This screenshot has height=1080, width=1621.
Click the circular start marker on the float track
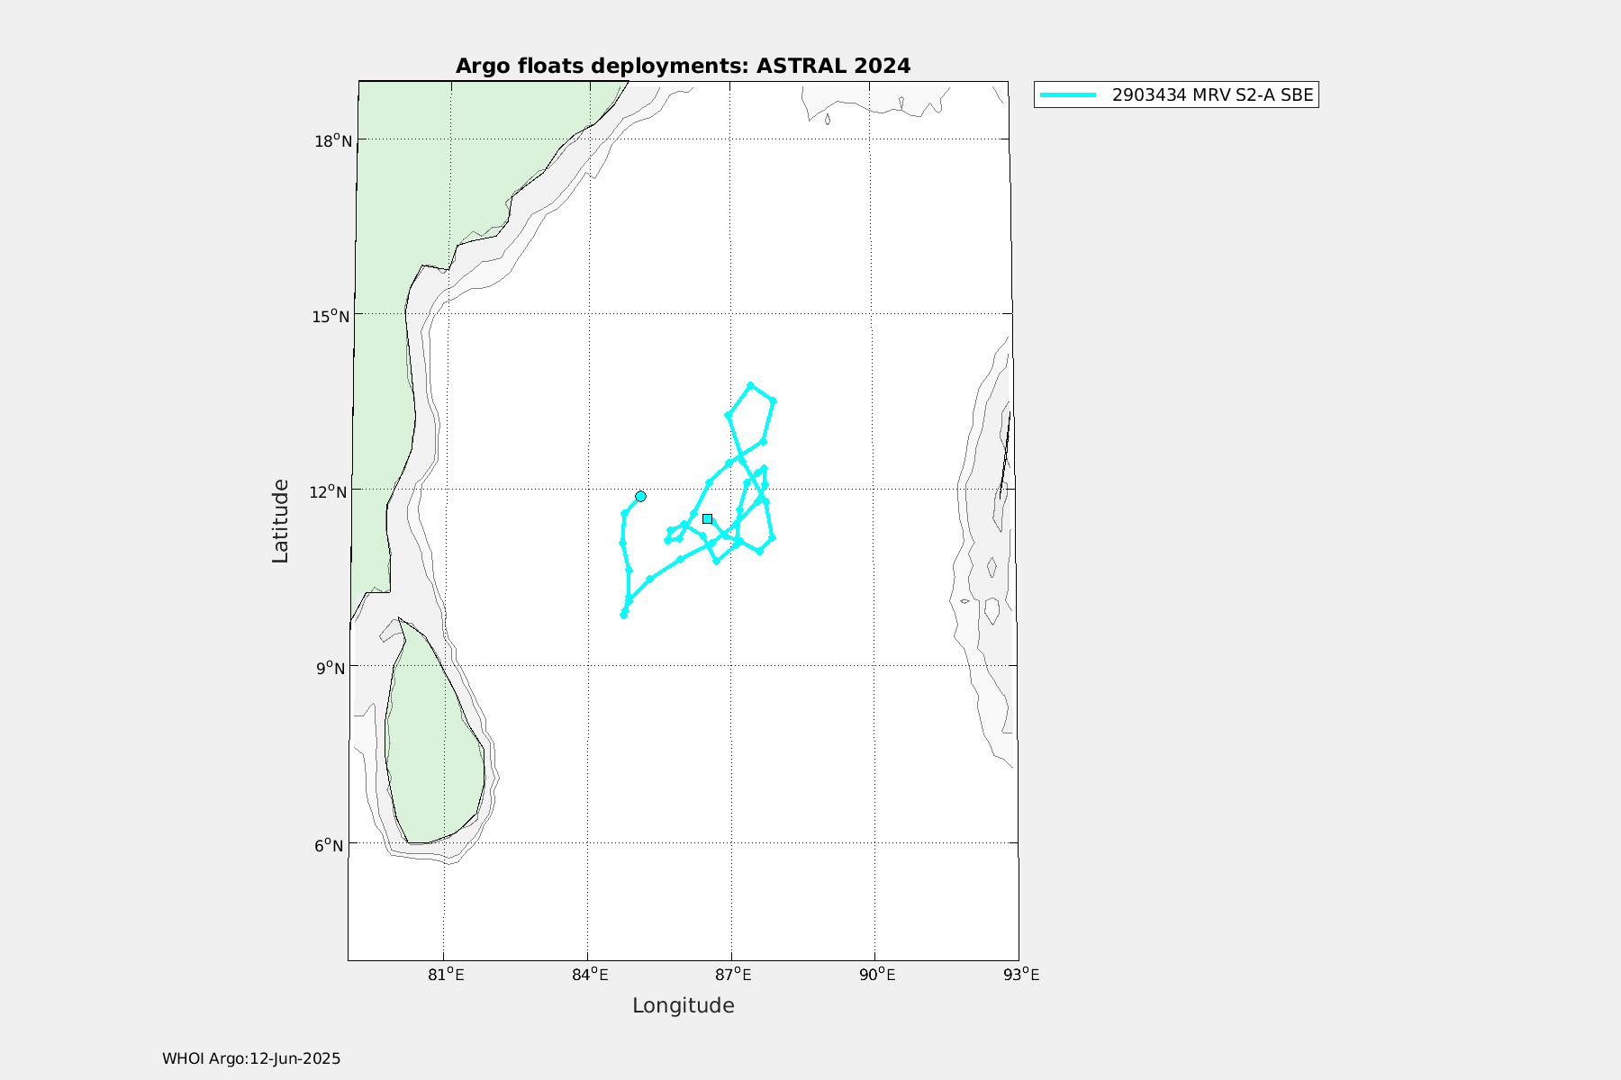coord(640,496)
